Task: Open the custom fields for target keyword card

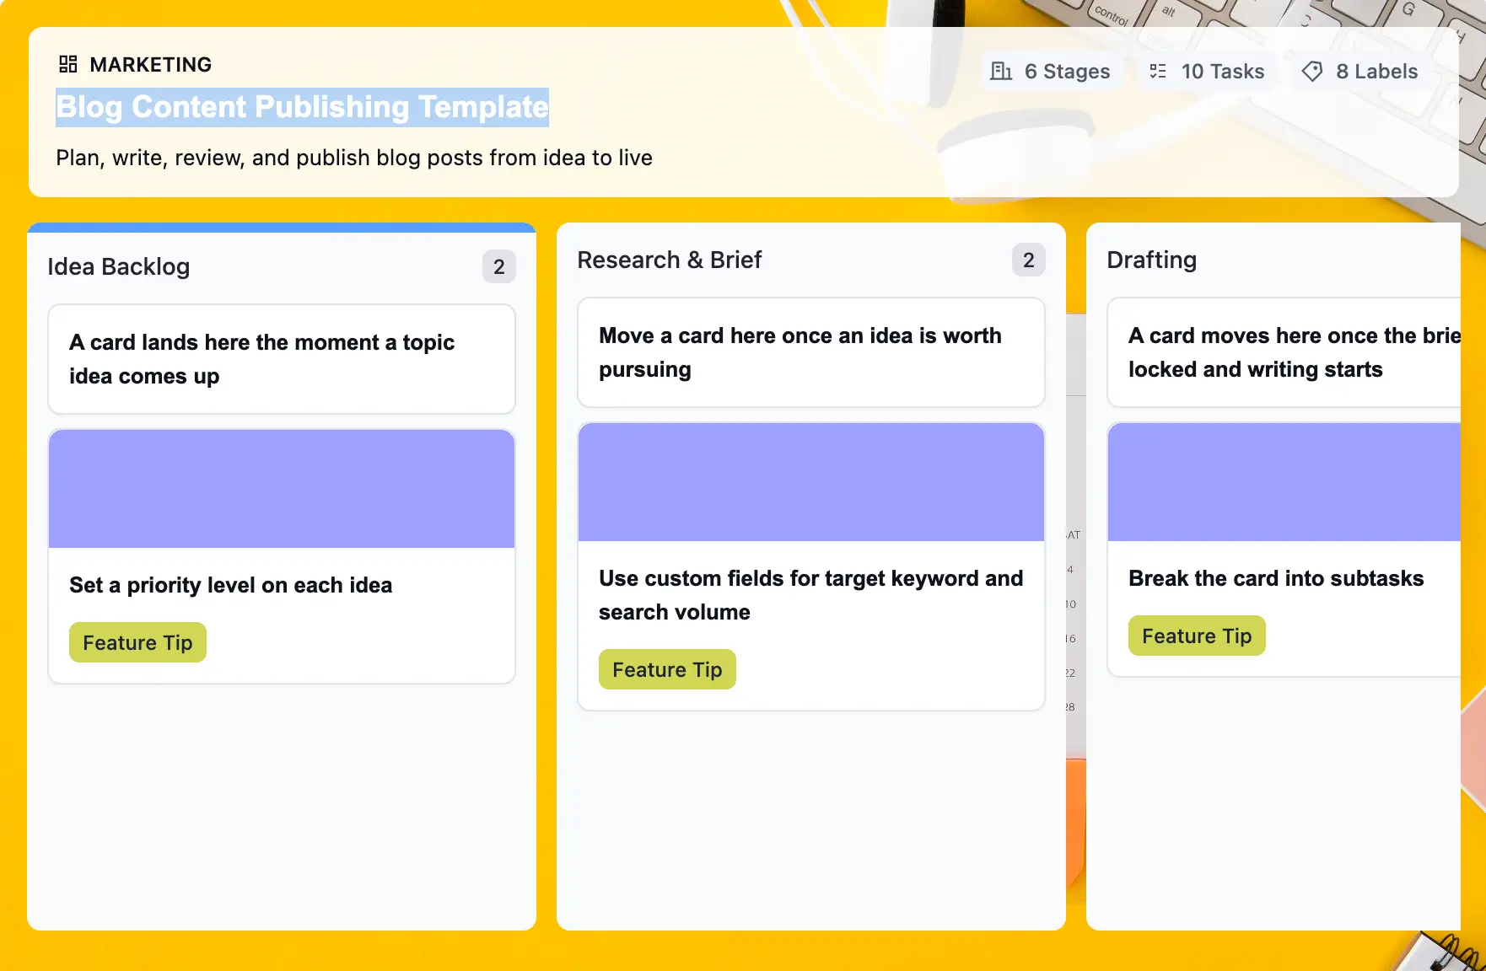Action: point(811,566)
